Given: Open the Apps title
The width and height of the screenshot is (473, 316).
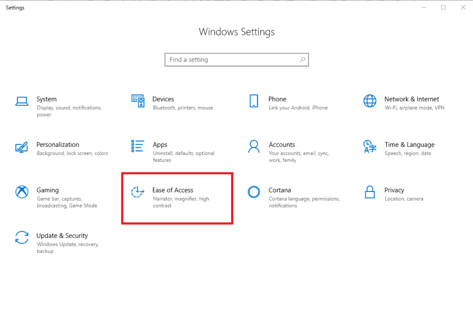Looking at the screenshot, I should point(160,144).
